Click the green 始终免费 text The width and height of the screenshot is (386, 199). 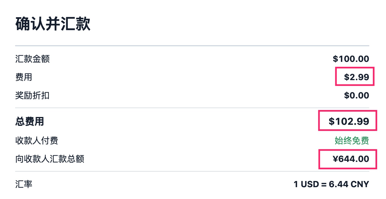pos(352,140)
